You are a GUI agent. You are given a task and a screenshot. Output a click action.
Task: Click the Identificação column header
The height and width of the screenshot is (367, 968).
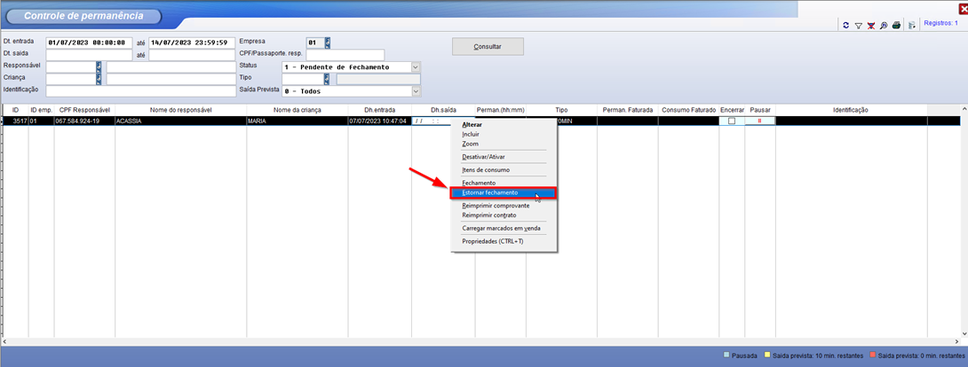851,110
